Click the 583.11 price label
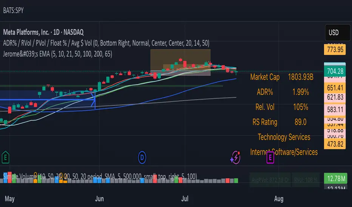Image resolution: width=352 pixels, height=207 pixels. point(335,110)
